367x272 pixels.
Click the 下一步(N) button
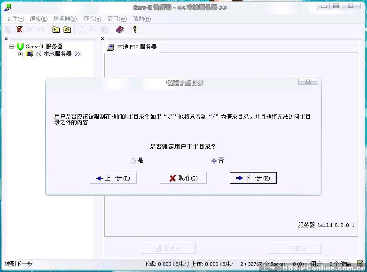(x=253, y=178)
